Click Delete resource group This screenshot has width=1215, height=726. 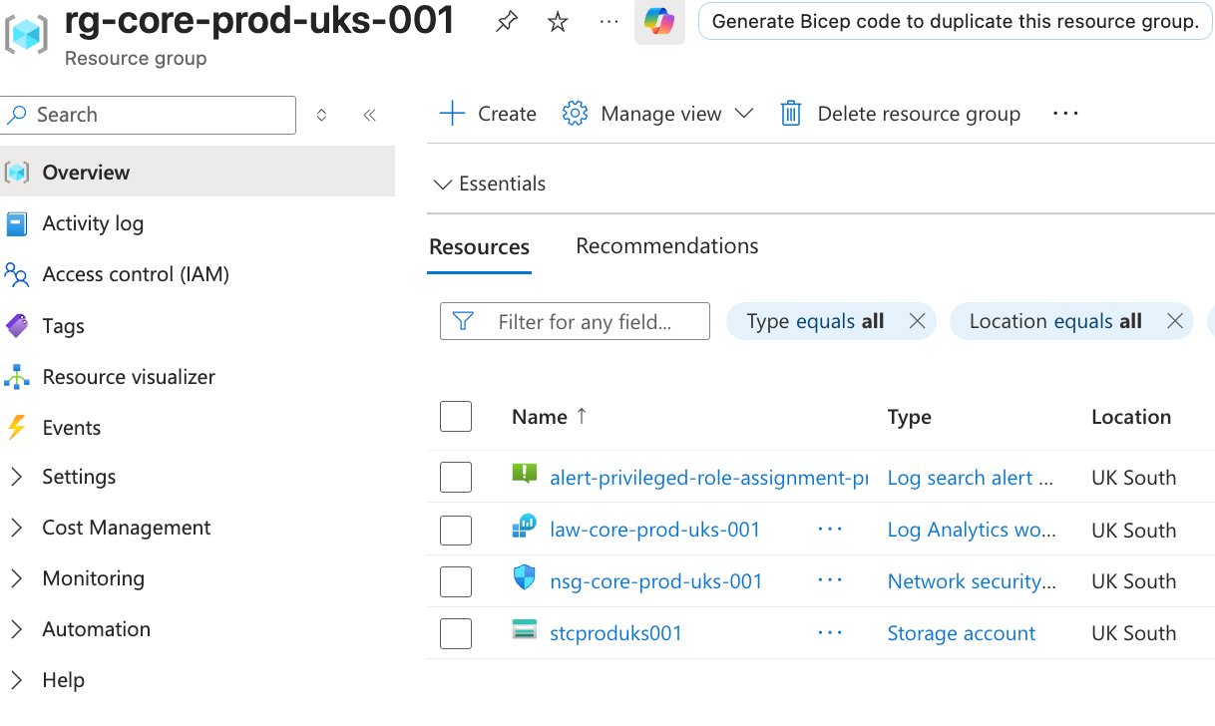[901, 114]
